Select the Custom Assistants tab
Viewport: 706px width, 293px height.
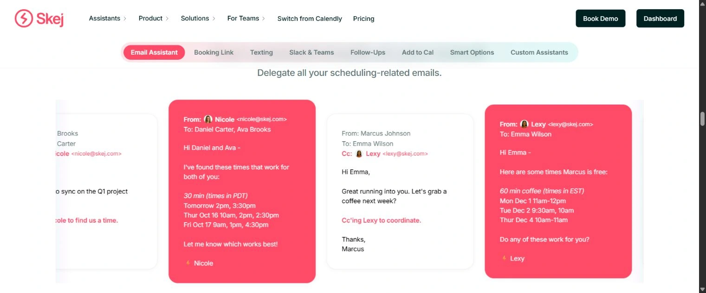[x=539, y=52]
